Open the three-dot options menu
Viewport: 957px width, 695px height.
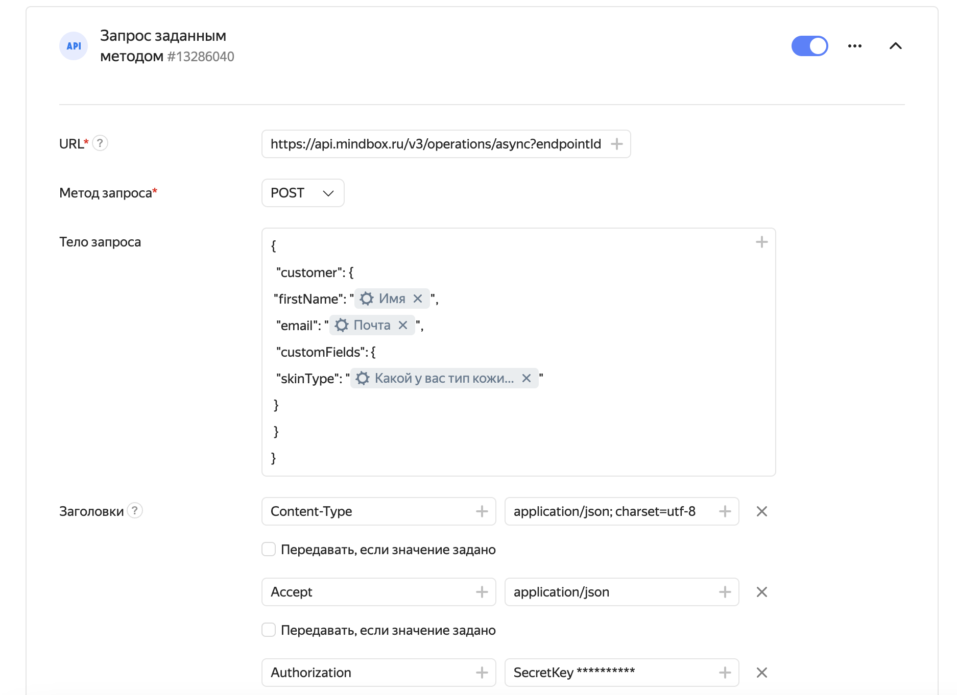(854, 46)
